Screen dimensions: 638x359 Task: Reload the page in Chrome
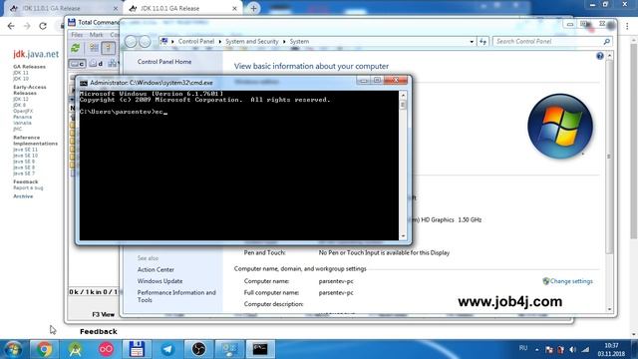click(43, 26)
